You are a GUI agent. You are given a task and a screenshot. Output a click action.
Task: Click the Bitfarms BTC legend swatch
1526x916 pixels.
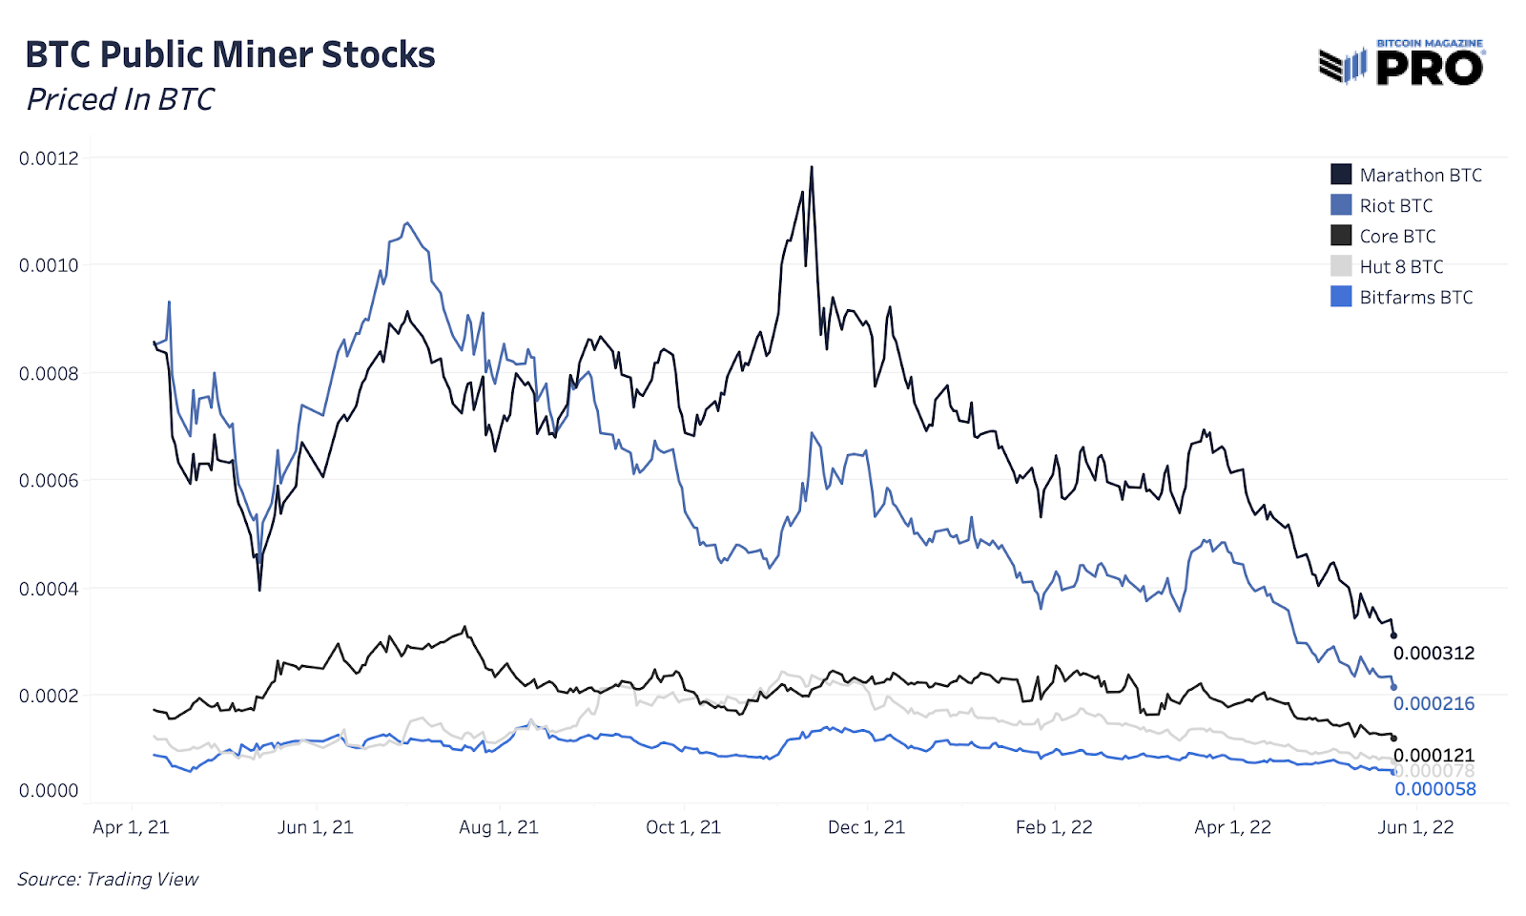tap(1341, 297)
